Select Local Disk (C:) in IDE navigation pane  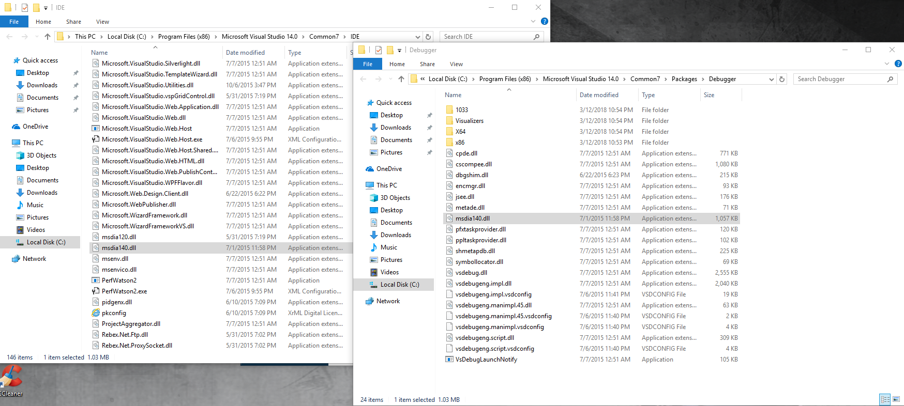pos(46,242)
